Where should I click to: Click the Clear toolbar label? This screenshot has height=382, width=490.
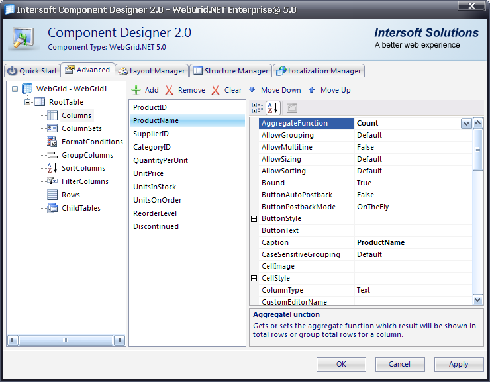click(233, 90)
